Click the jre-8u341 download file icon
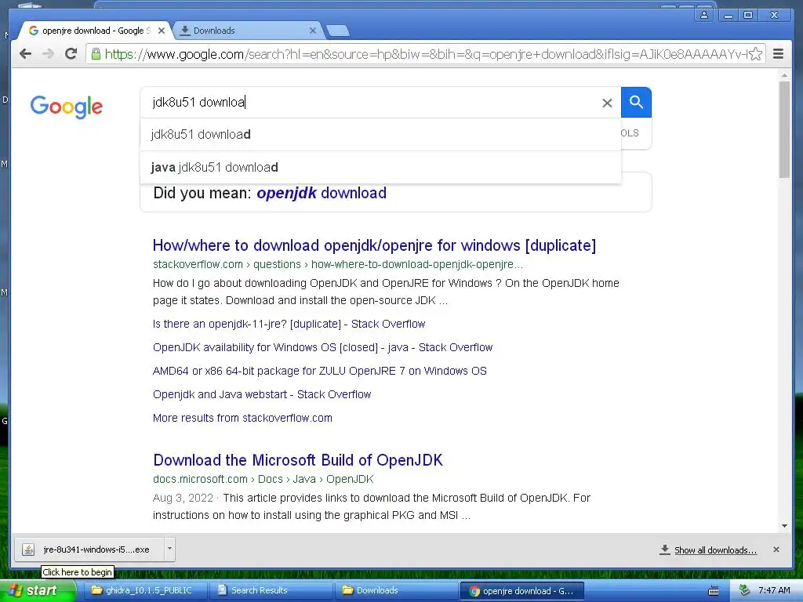 [x=28, y=549]
